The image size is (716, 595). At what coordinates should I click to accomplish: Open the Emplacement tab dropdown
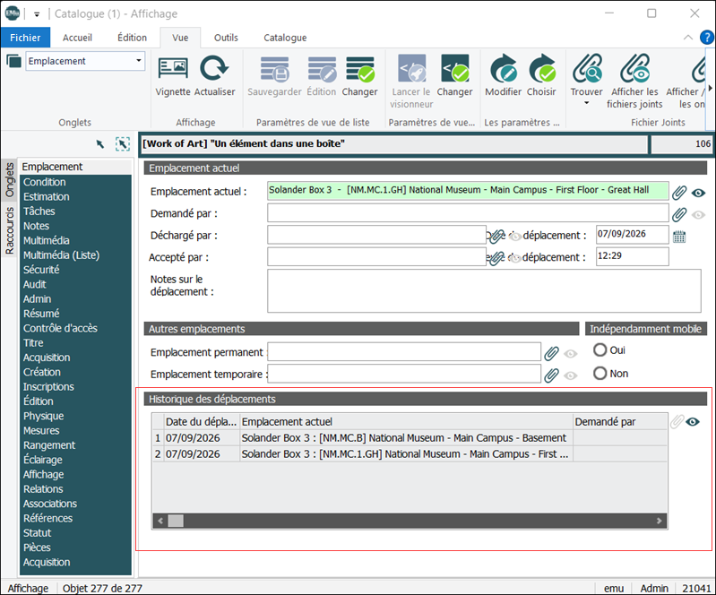(x=138, y=61)
